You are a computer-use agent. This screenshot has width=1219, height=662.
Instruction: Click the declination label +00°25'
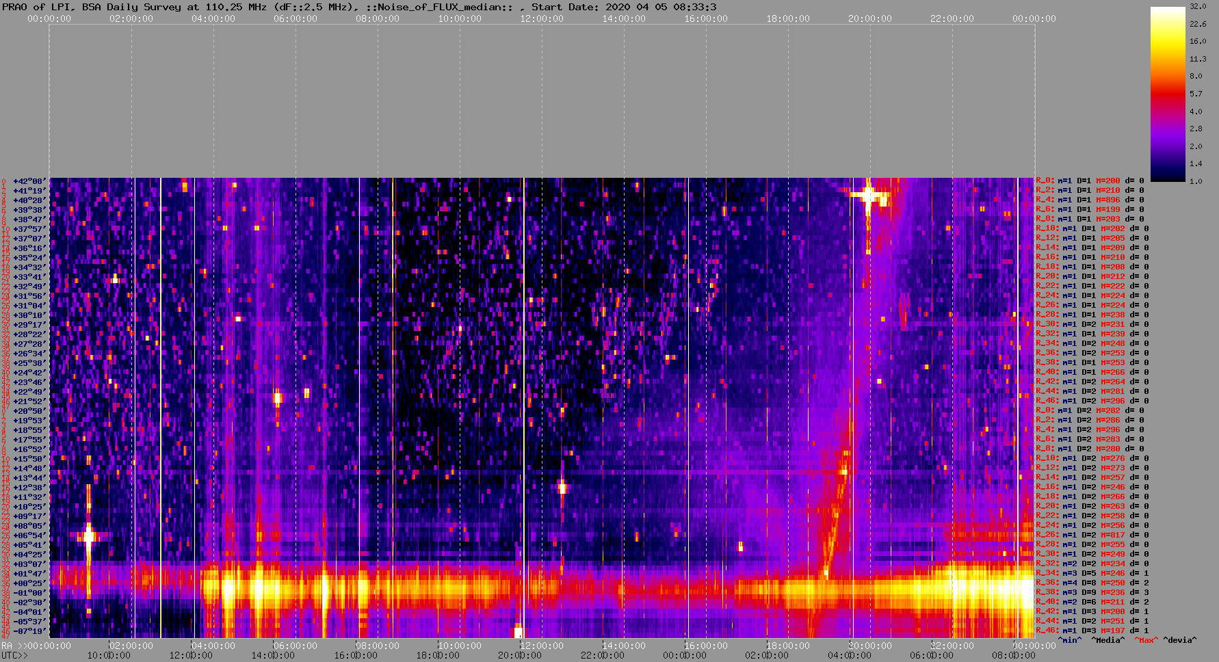point(30,583)
